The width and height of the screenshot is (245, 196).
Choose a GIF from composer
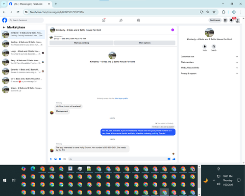tap(65, 159)
